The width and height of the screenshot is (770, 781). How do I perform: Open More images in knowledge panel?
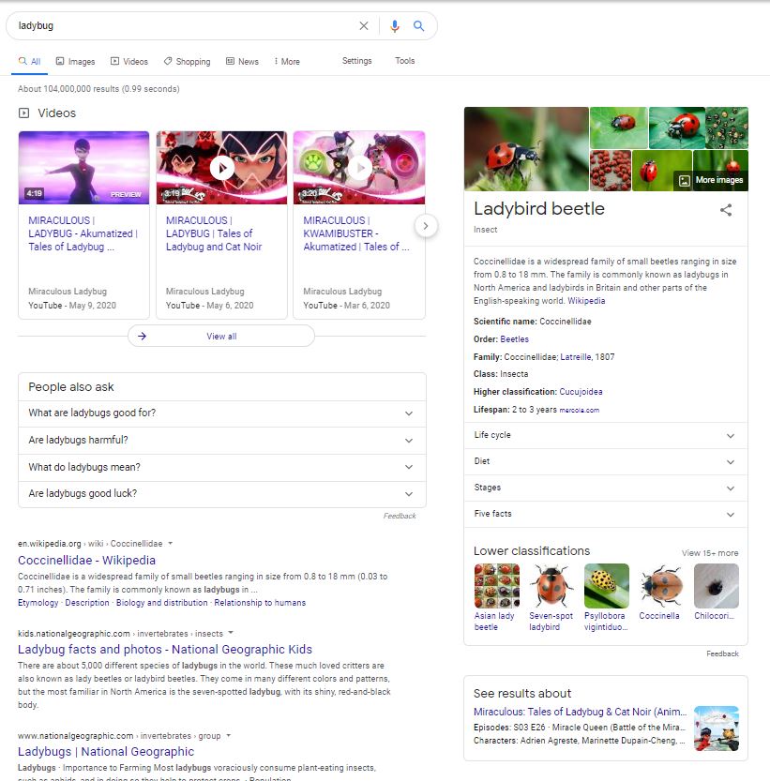point(711,180)
